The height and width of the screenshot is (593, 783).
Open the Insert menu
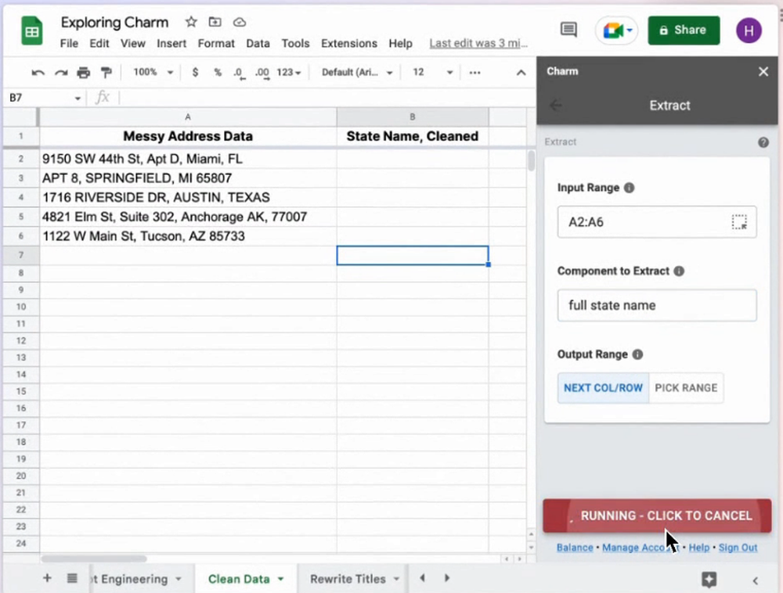(x=171, y=44)
